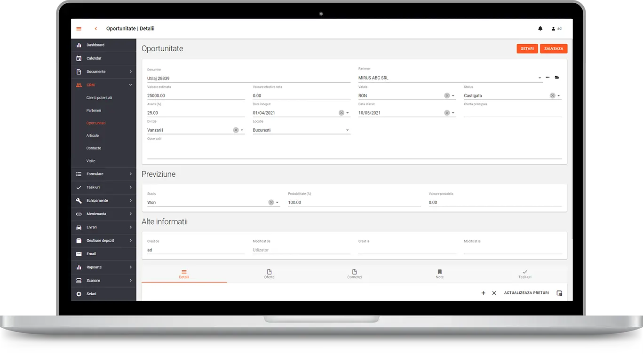Expand the Documente sidebar section

130,71
